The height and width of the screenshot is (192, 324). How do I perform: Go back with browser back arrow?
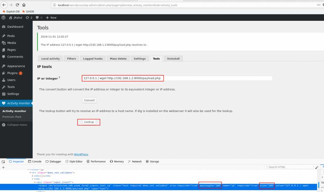(x=4, y=5)
